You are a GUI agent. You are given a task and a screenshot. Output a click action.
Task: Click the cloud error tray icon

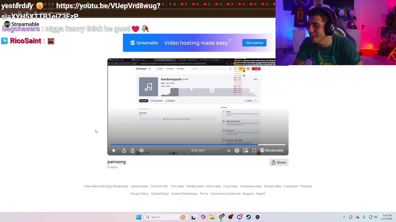click(357, 217)
